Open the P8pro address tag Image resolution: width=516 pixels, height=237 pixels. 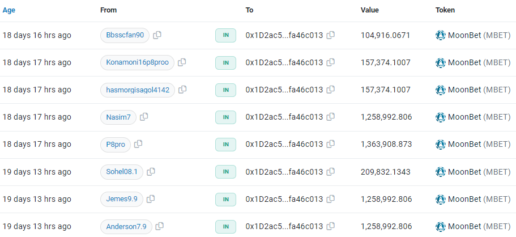coord(116,145)
